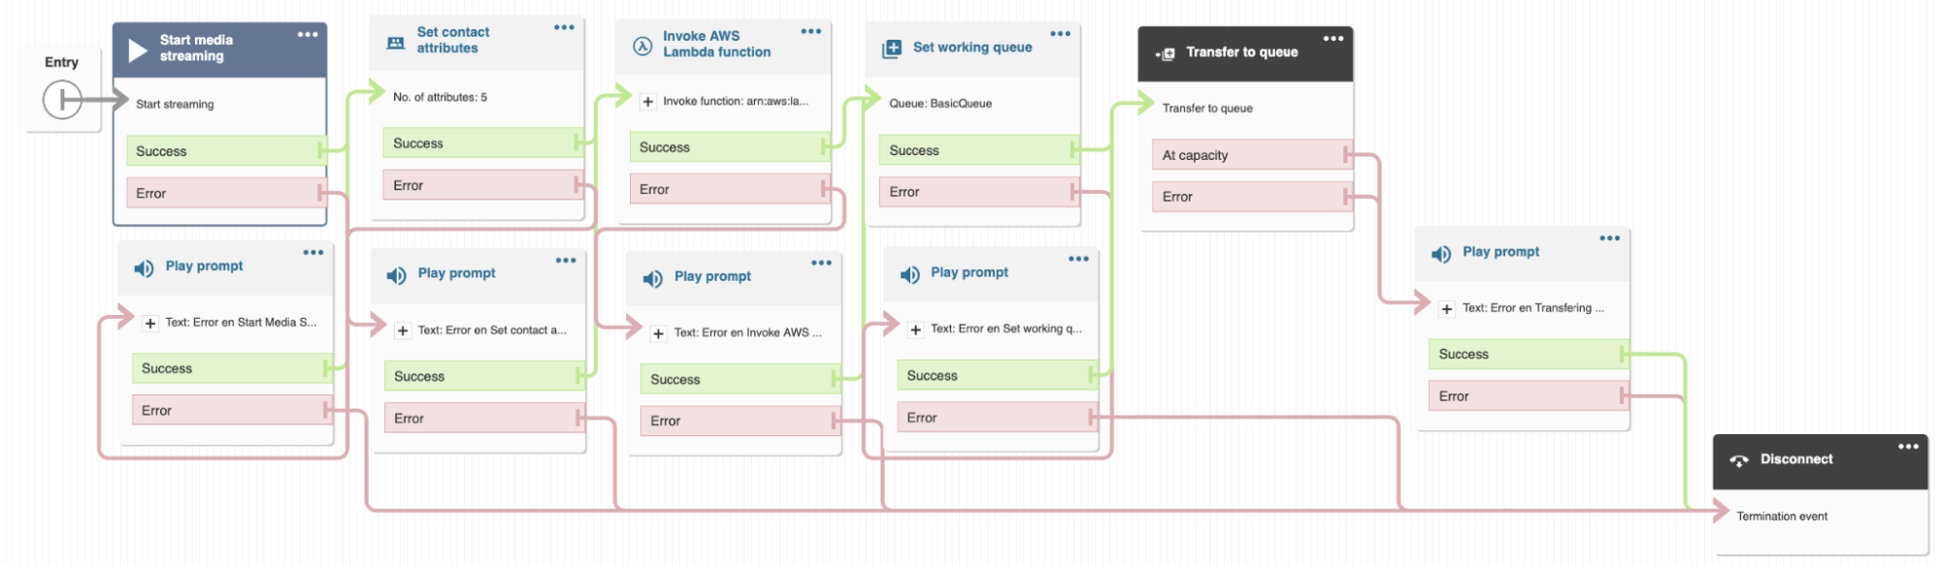Click the Termination event text
The width and height of the screenshot is (1940, 565).
coord(1782,517)
